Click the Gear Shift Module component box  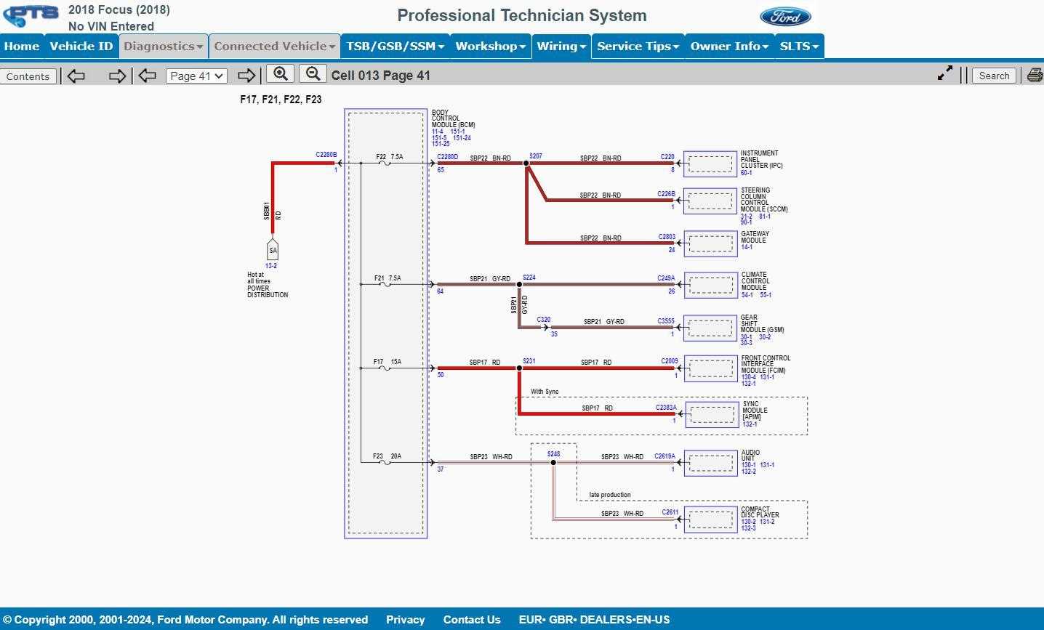(x=710, y=328)
